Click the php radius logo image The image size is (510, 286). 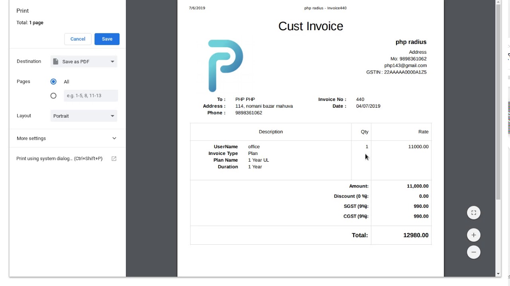(225, 66)
